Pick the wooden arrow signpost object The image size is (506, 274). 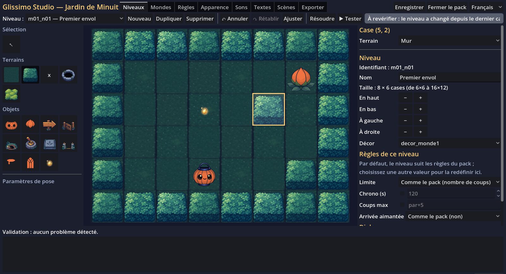(x=49, y=124)
